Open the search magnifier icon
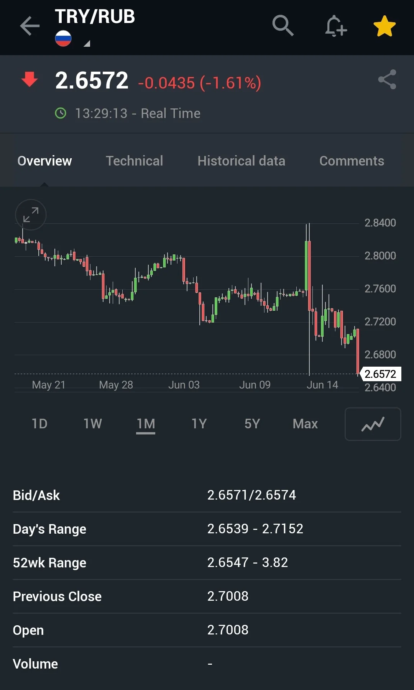 pyautogui.click(x=283, y=26)
